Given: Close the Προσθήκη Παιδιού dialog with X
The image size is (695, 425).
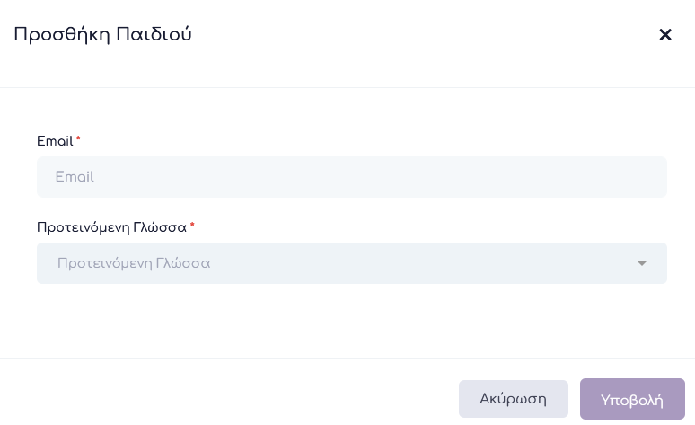Looking at the screenshot, I should coord(665,35).
